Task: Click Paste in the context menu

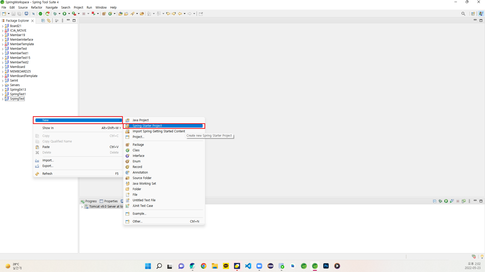Action: click(x=78, y=147)
